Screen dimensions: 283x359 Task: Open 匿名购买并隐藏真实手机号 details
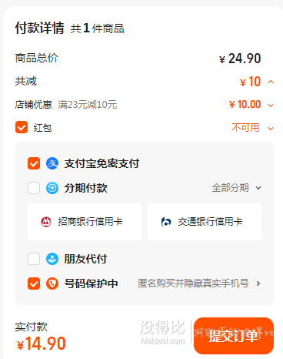tap(199, 284)
